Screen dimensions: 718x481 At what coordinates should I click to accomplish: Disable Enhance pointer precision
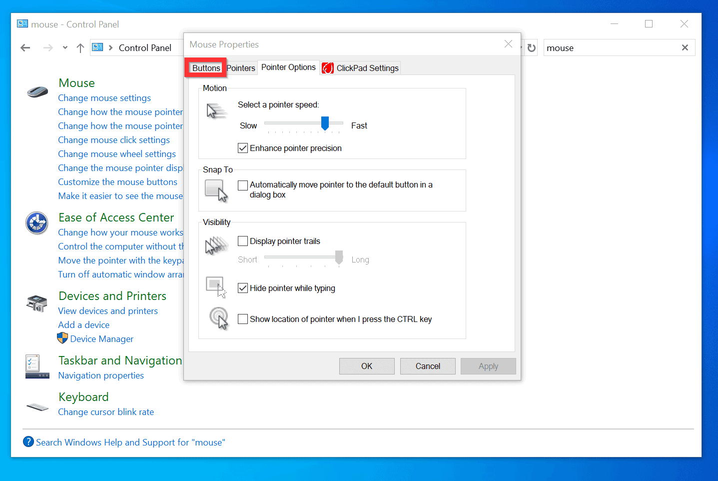point(243,147)
